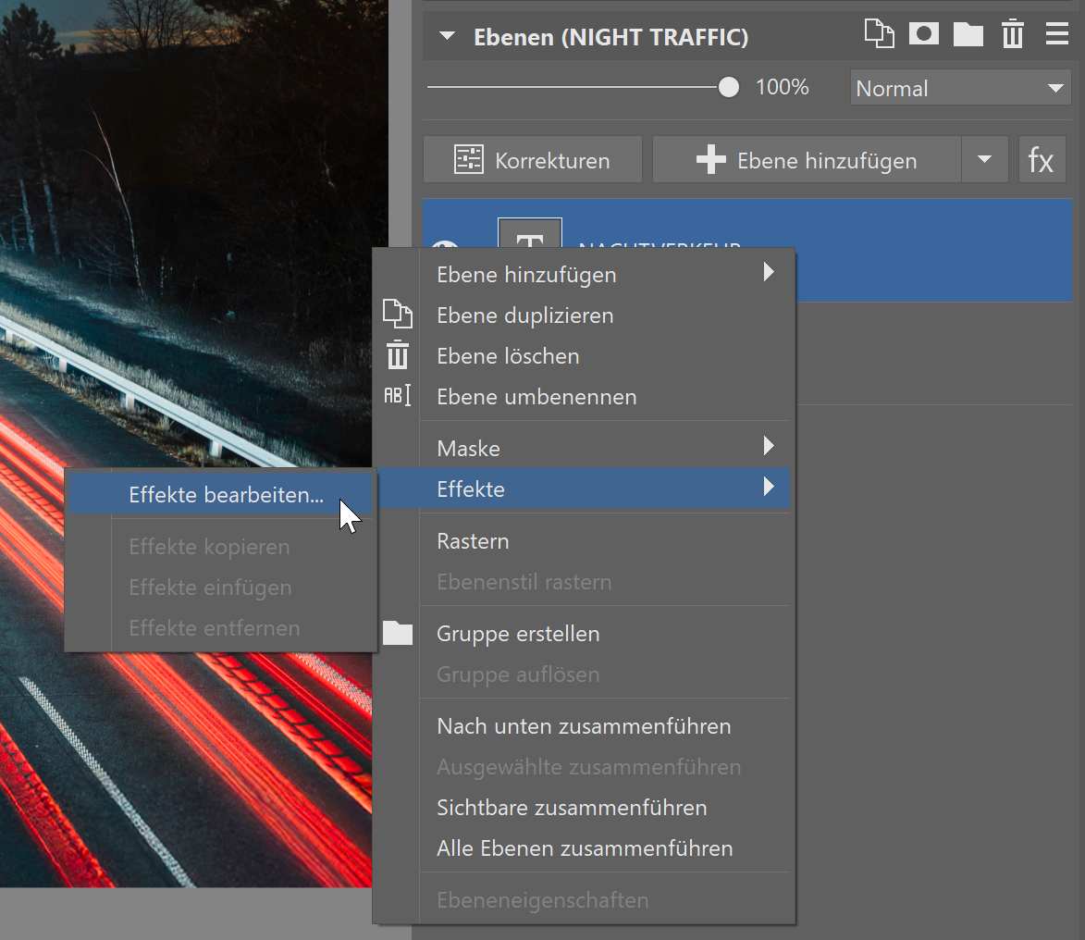1085x940 pixels.
Task: Click the layer opacity slider handle
Action: (x=729, y=88)
